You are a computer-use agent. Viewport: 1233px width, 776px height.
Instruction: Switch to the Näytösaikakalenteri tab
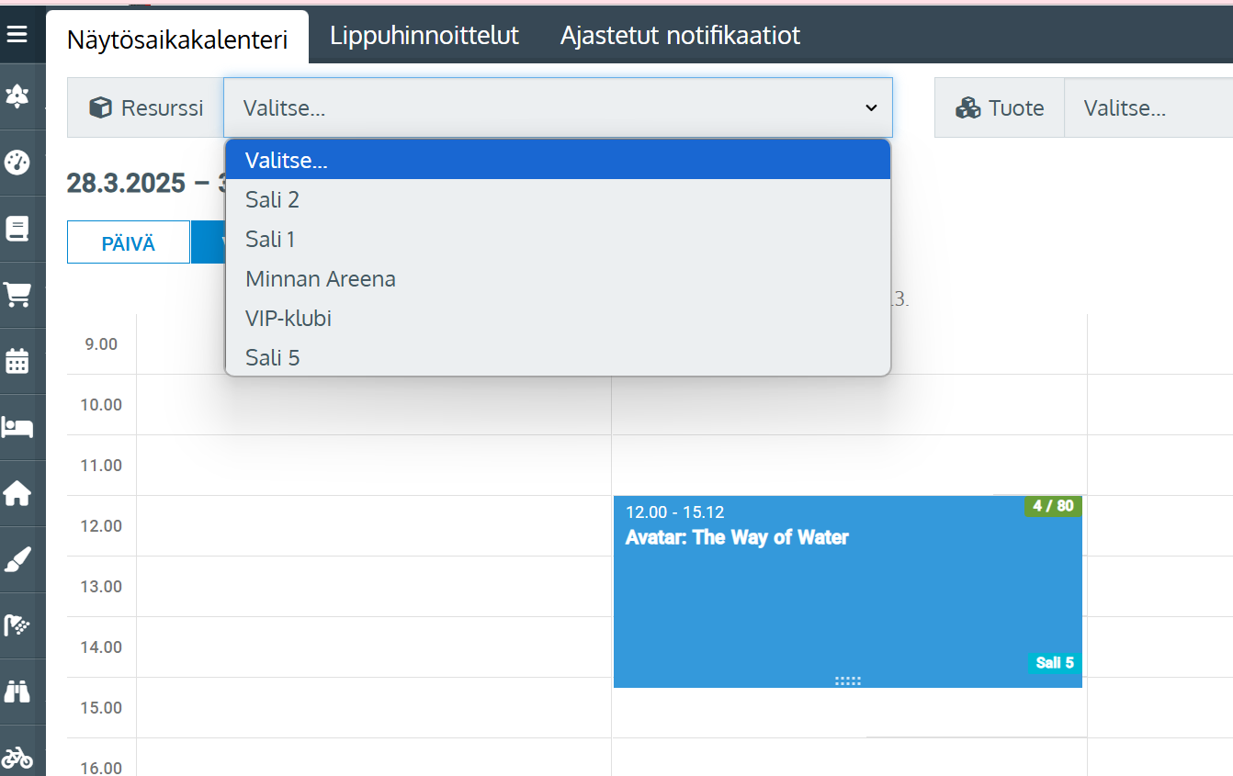coord(177,39)
